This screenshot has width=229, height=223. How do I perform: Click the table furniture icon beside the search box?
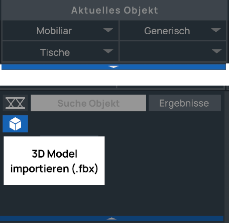click(15, 103)
